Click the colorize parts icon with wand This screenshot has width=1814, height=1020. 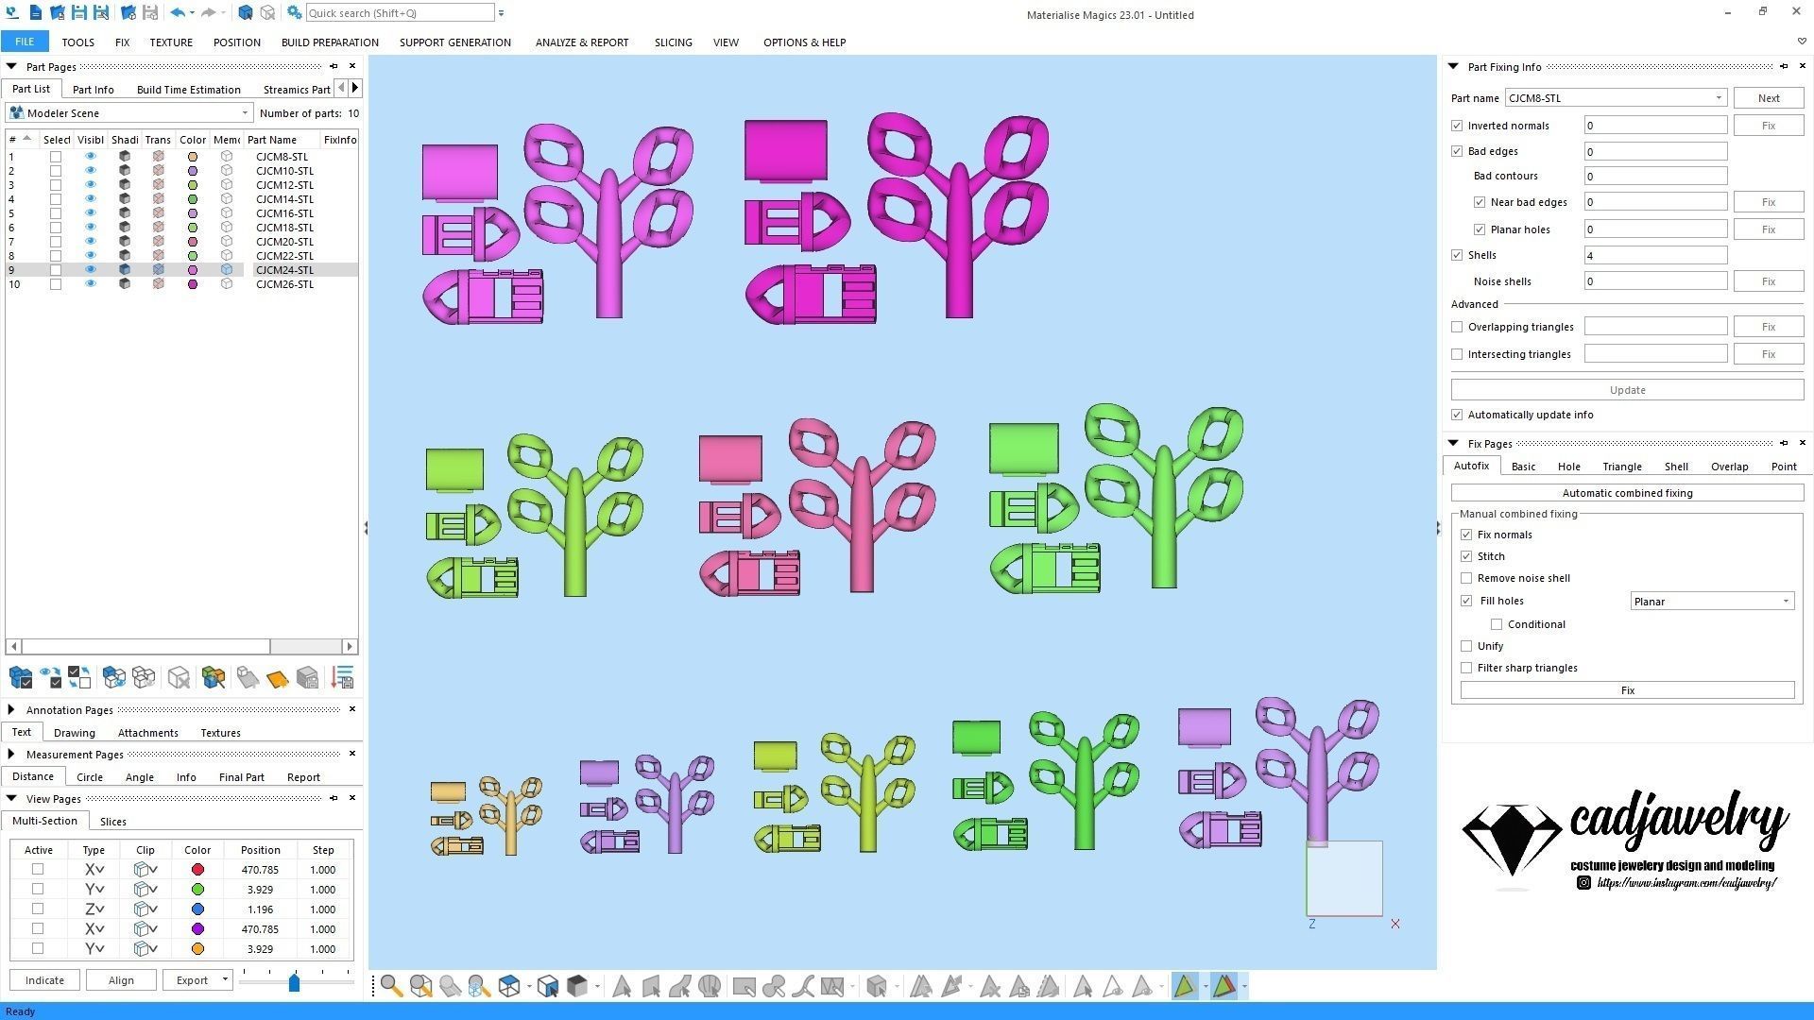point(213,677)
